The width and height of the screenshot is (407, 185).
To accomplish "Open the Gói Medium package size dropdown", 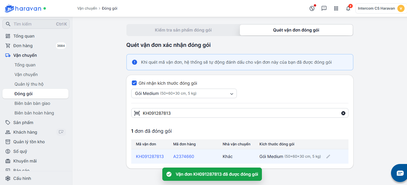I will click(184, 94).
